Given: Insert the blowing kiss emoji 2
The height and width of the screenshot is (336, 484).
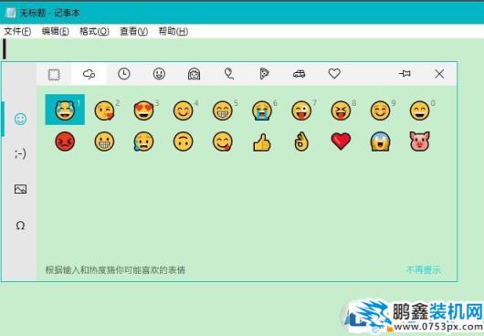Looking at the screenshot, I should click(104, 110).
